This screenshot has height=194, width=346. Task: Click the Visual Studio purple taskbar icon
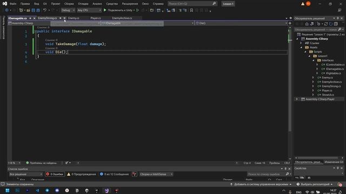point(107,190)
